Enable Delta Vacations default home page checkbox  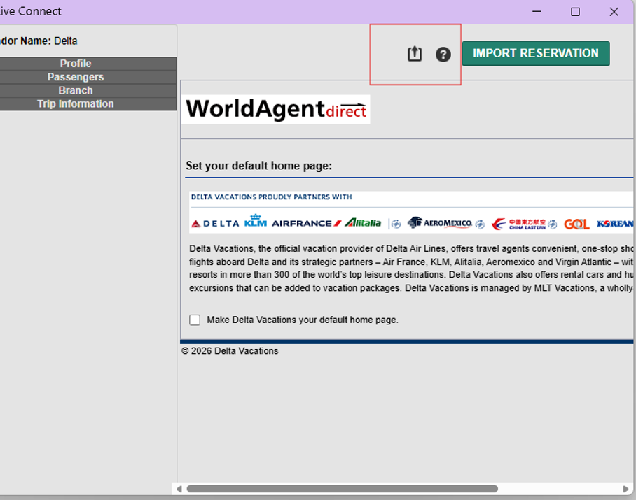[x=195, y=320]
